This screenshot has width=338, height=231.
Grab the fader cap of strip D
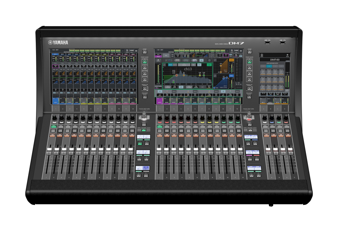pyautogui.click(x=290, y=152)
